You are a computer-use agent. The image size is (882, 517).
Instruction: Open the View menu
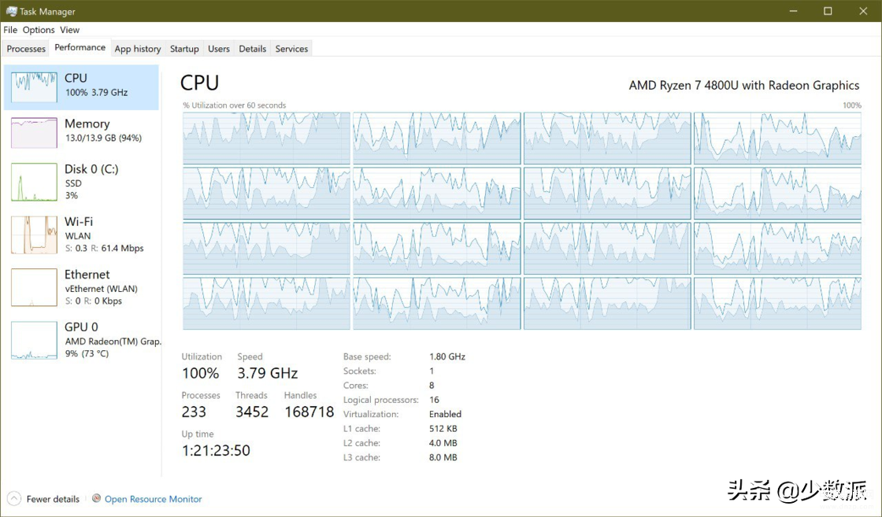point(70,30)
